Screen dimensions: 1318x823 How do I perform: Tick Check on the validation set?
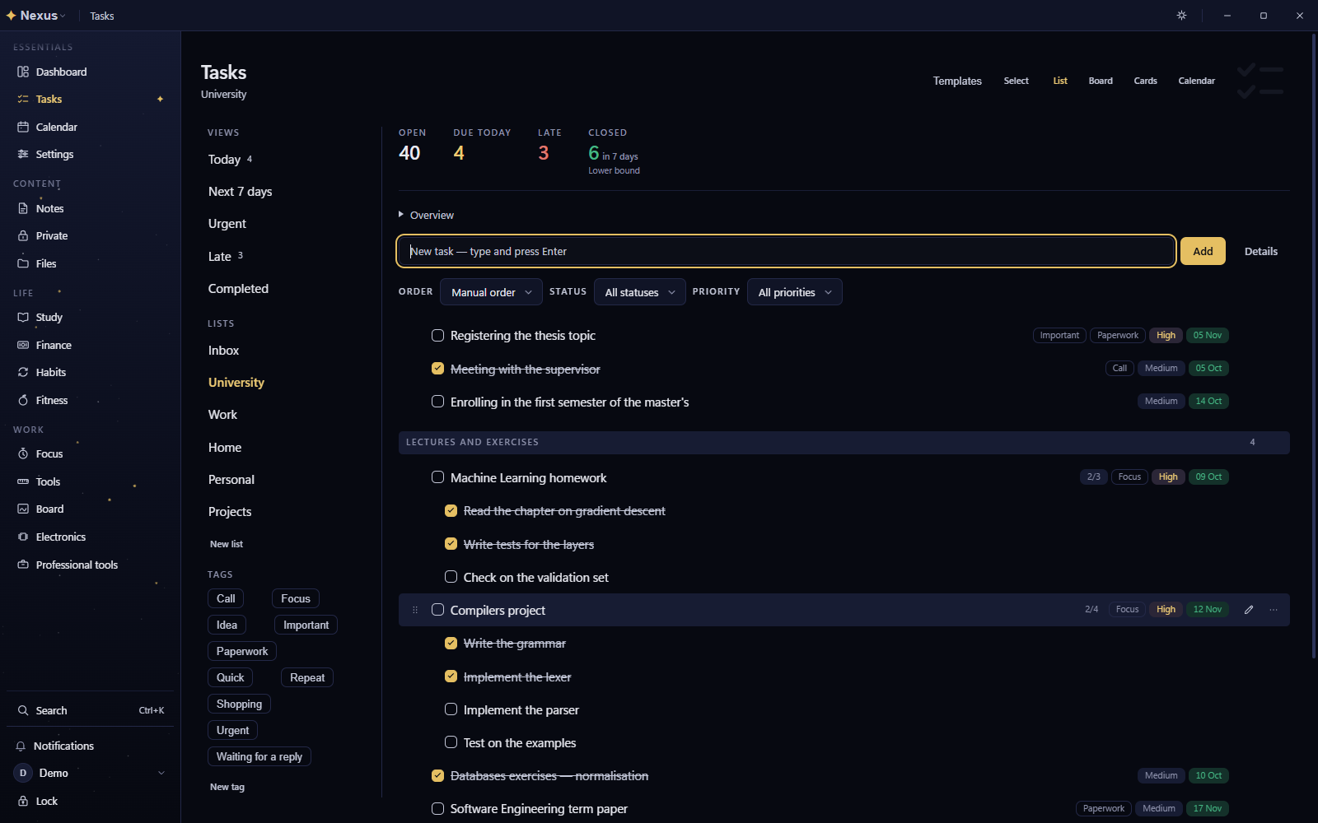[x=451, y=577]
